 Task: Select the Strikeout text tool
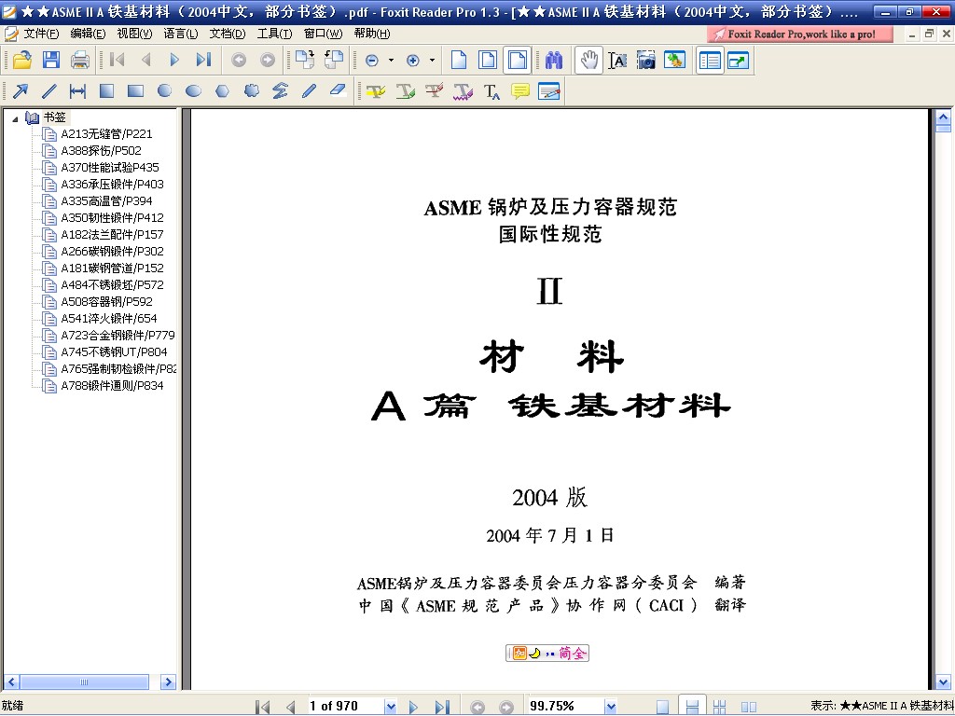(x=434, y=91)
